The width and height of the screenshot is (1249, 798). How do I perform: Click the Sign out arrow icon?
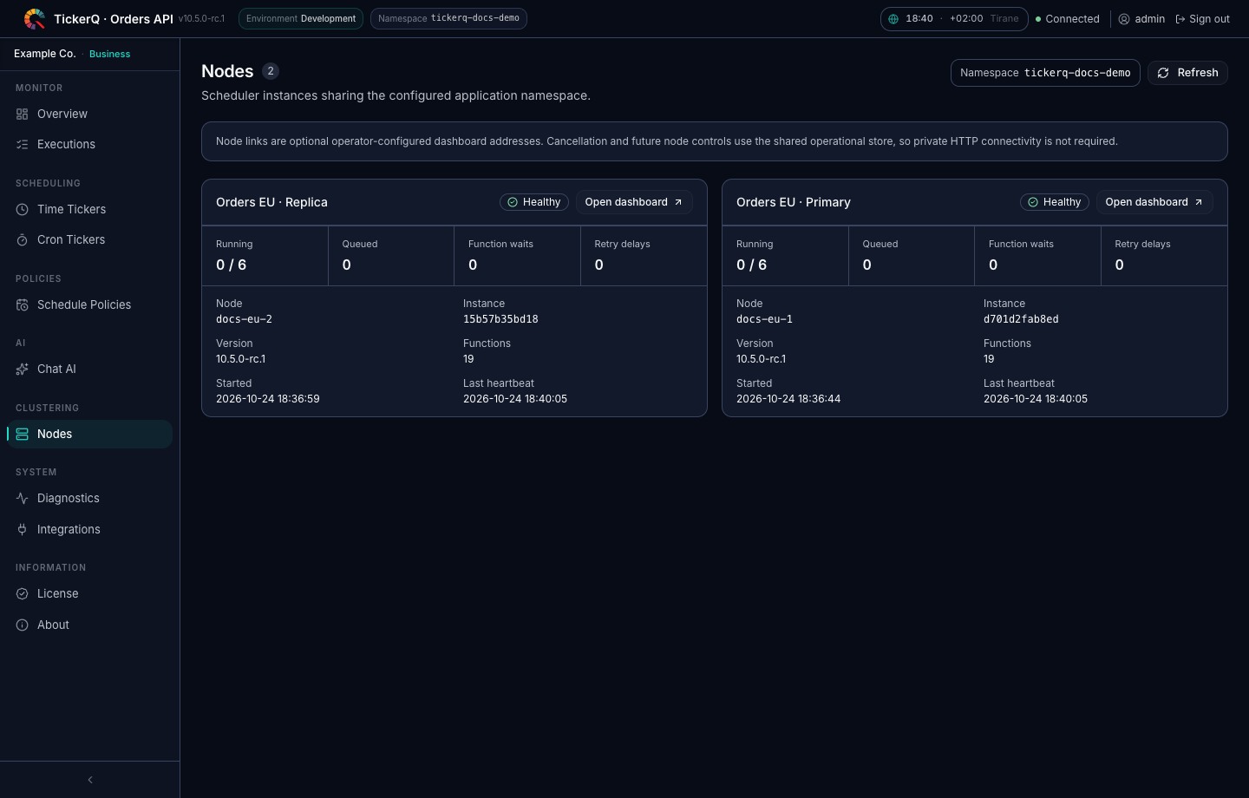click(1180, 18)
